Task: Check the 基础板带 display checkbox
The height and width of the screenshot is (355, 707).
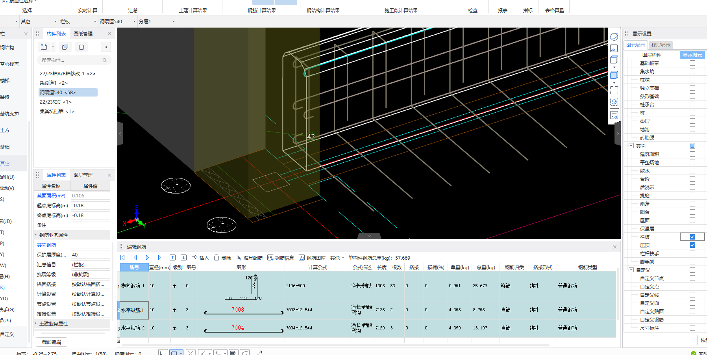Action: tap(692, 63)
